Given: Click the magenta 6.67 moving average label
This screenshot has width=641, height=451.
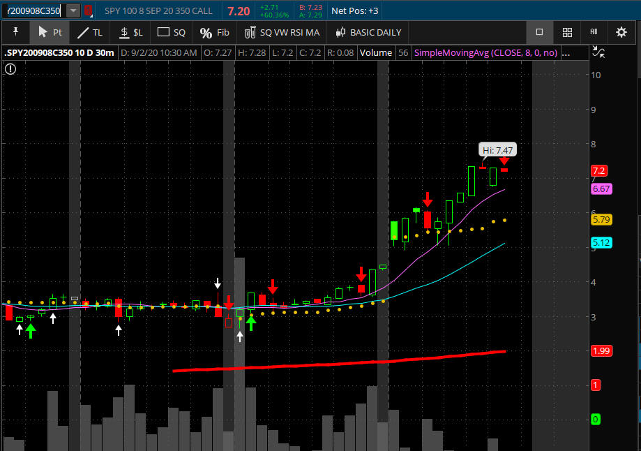Looking at the screenshot, I should tap(601, 188).
